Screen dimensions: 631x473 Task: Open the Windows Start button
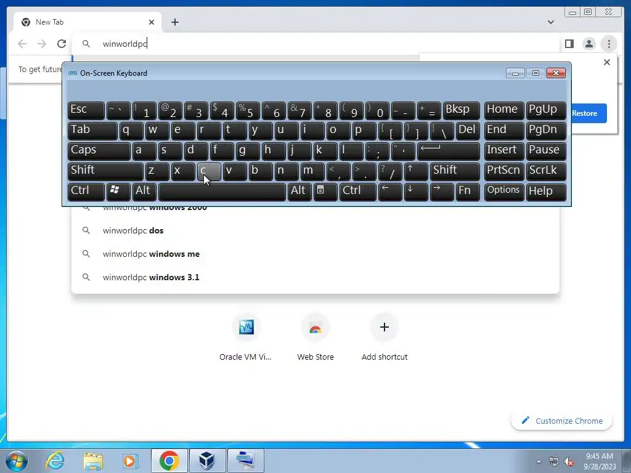point(17,461)
